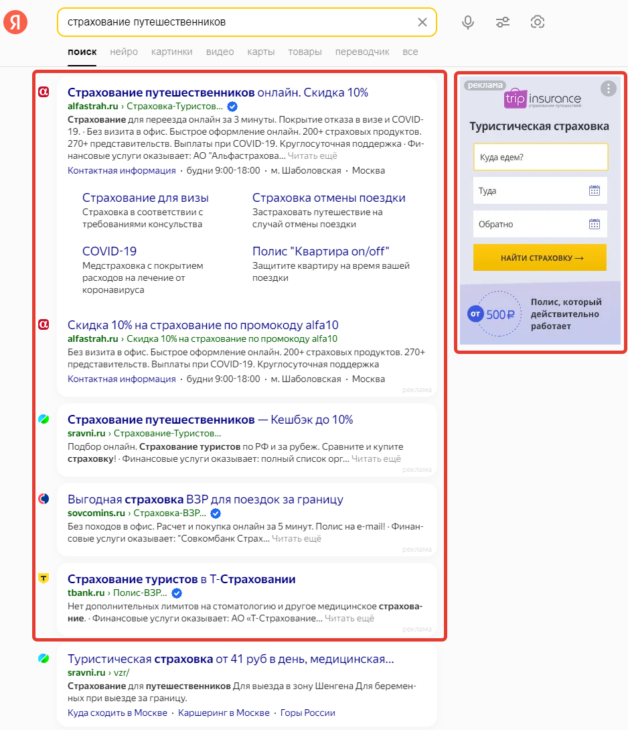The image size is (628, 730).
Task: Click the Sovcomins favicon
Action: click(x=44, y=499)
